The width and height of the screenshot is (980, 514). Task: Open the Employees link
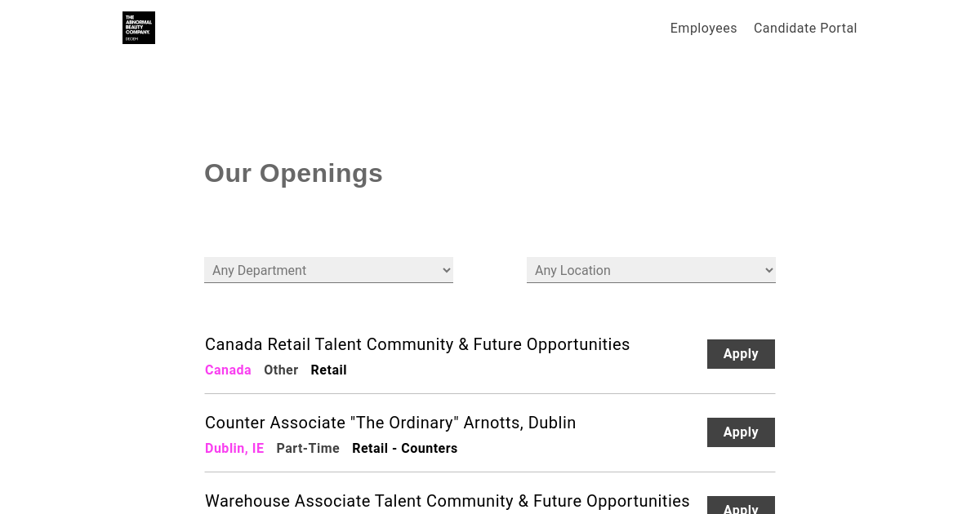[x=703, y=29]
